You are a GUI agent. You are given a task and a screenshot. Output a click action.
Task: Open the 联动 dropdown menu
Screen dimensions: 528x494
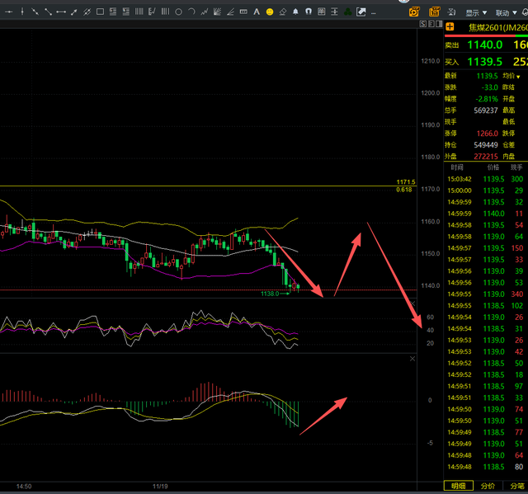[506, 13]
